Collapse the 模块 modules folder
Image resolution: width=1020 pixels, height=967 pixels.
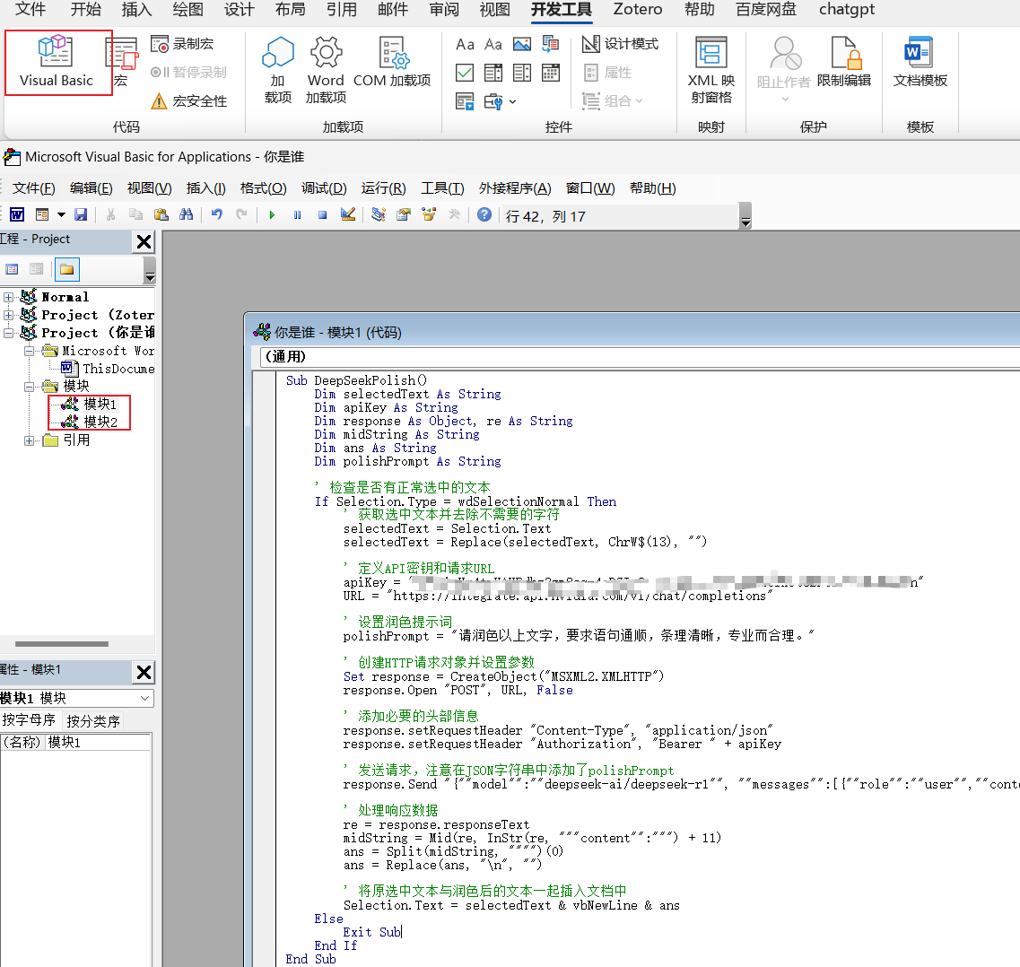30,387
